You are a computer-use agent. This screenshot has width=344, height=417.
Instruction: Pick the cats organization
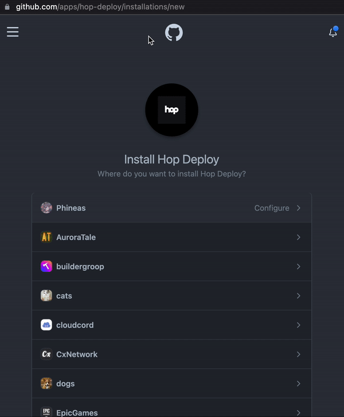(x=64, y=296)
